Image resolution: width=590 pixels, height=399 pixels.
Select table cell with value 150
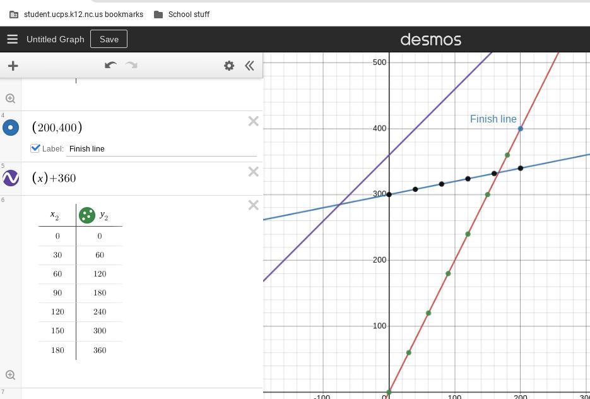click(57, 330)
